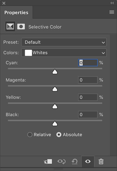The image size is (117, 171).
Task: Click the Magenta slider handle
Action: [55, 89]
